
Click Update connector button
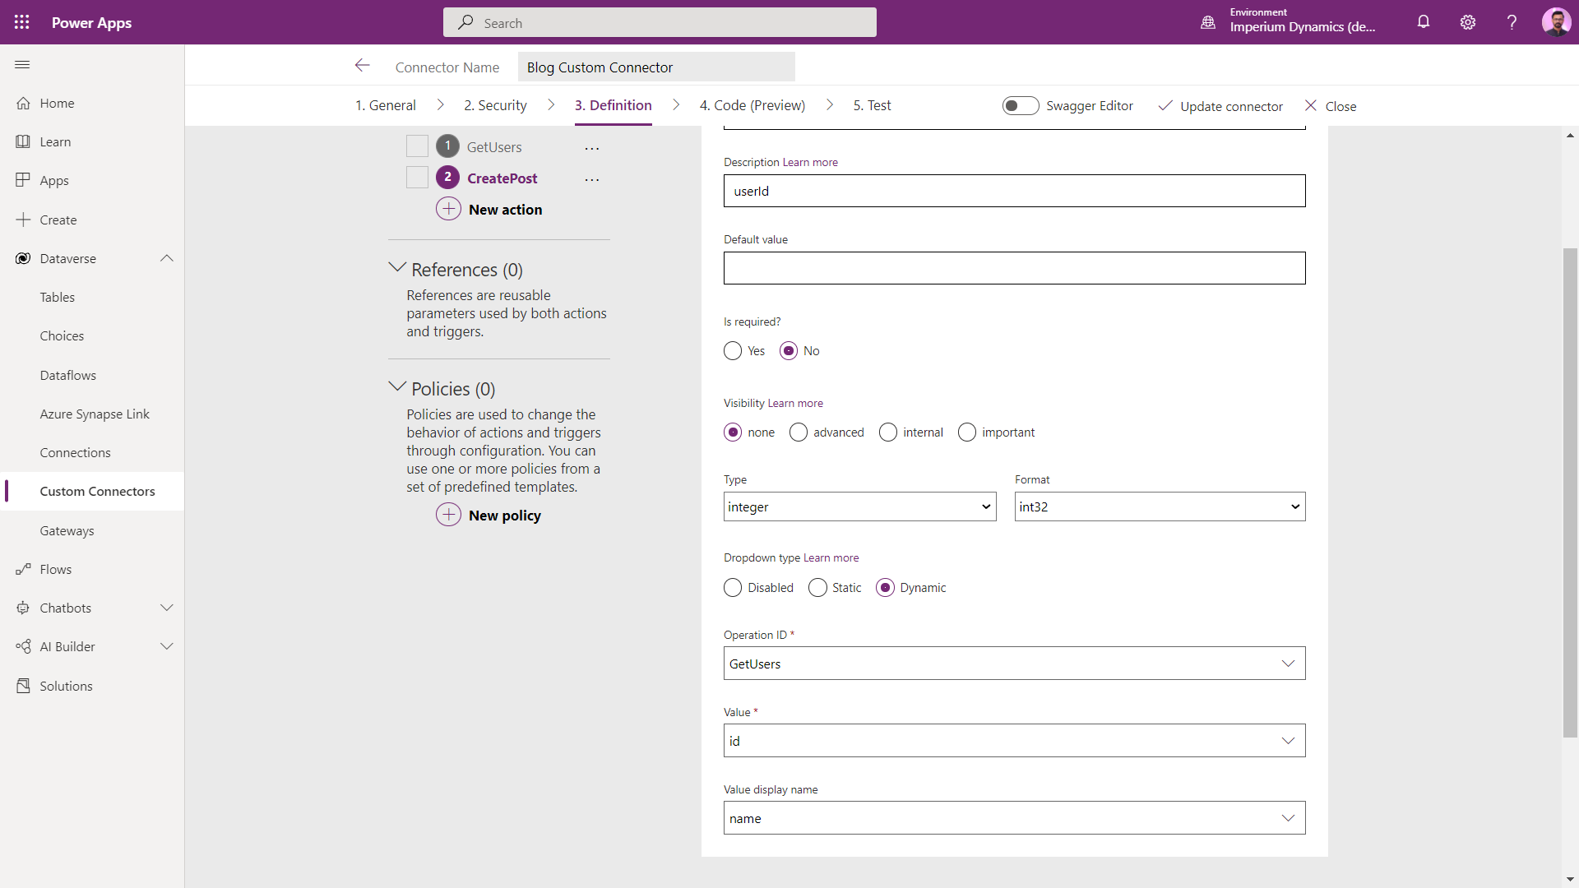(x=1220, y=106)
